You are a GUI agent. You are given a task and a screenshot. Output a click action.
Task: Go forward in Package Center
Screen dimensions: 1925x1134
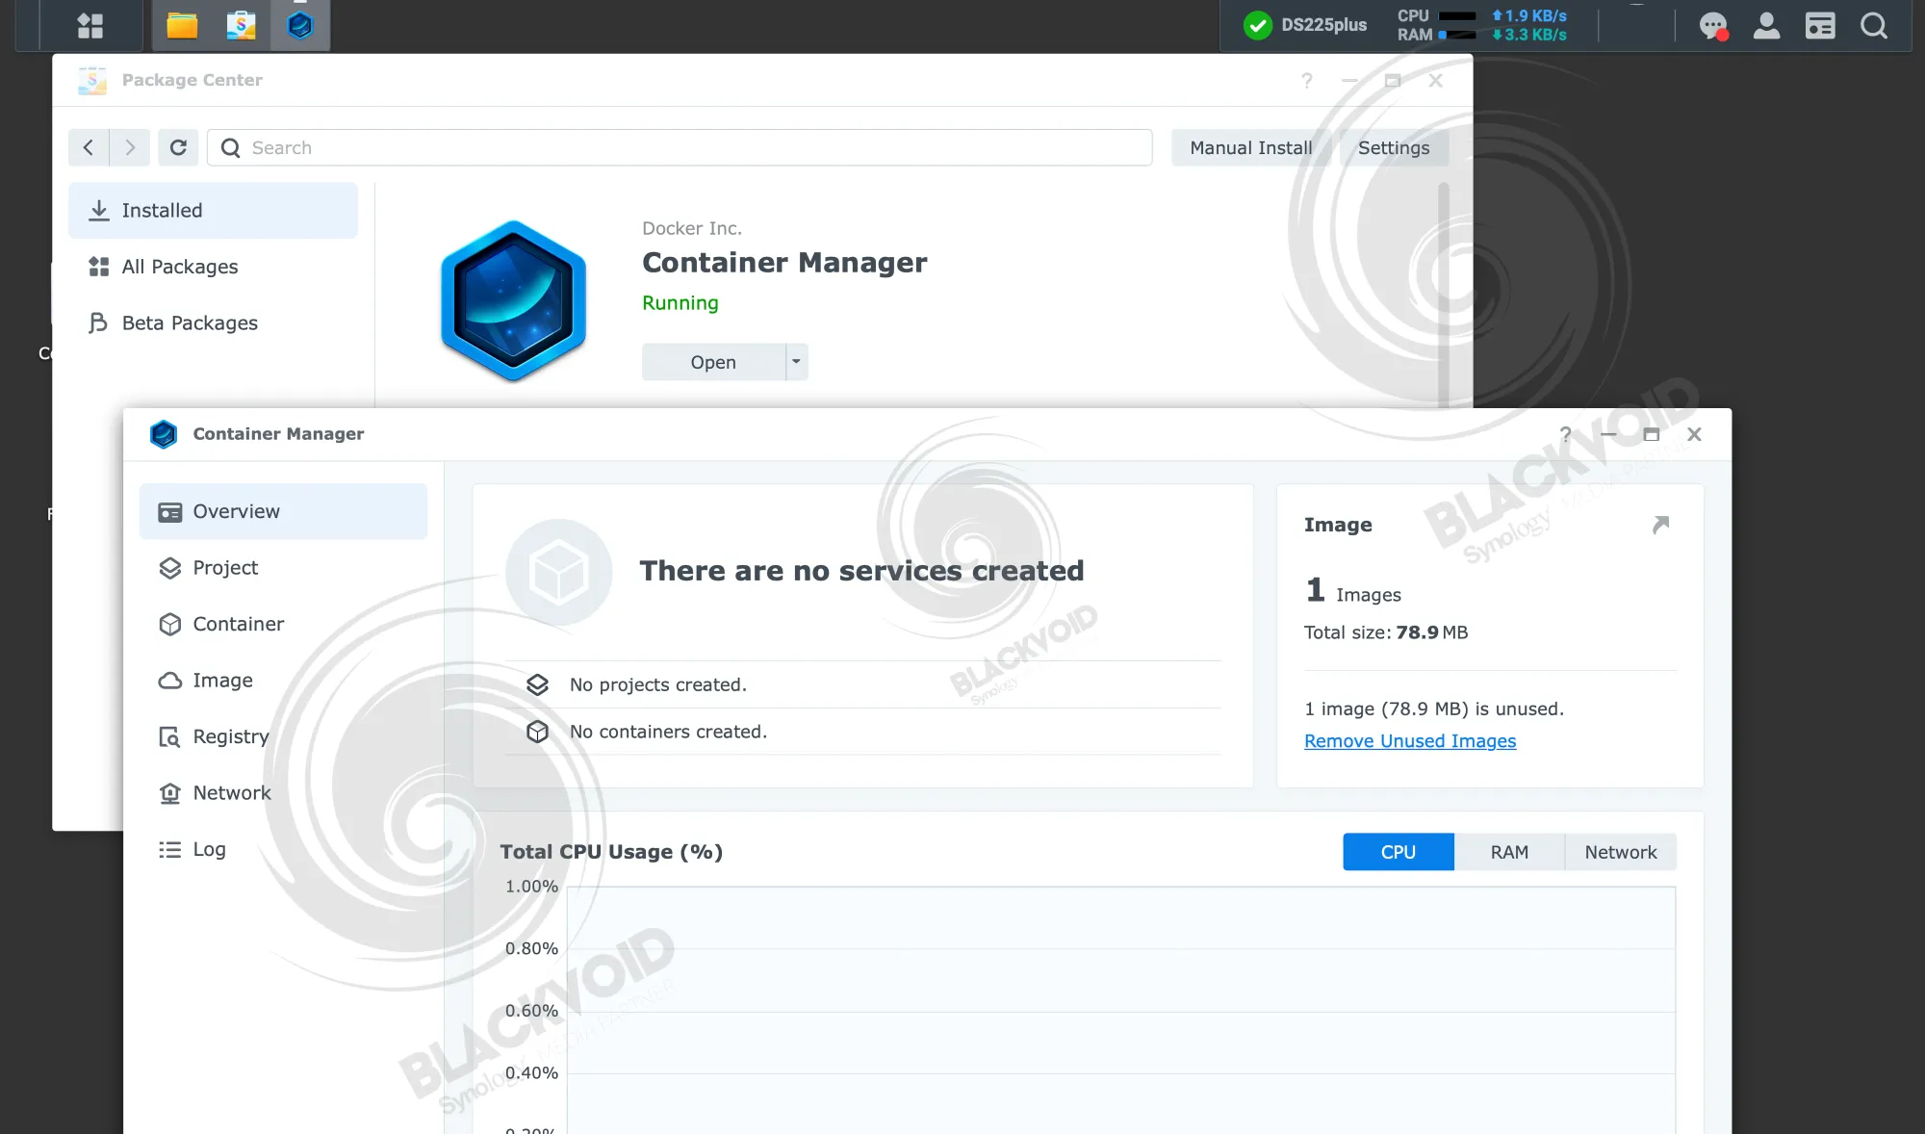pyautogui.click(x=130, y=147)
